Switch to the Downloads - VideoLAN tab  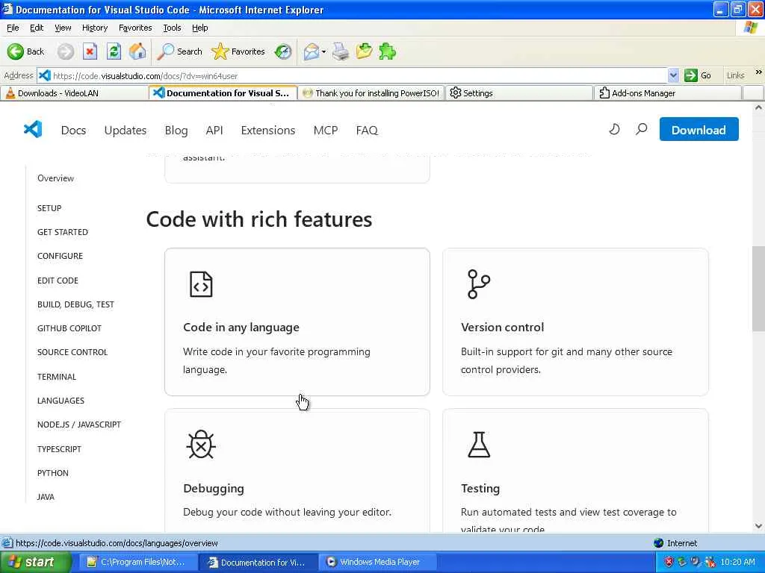coord(74,93)
